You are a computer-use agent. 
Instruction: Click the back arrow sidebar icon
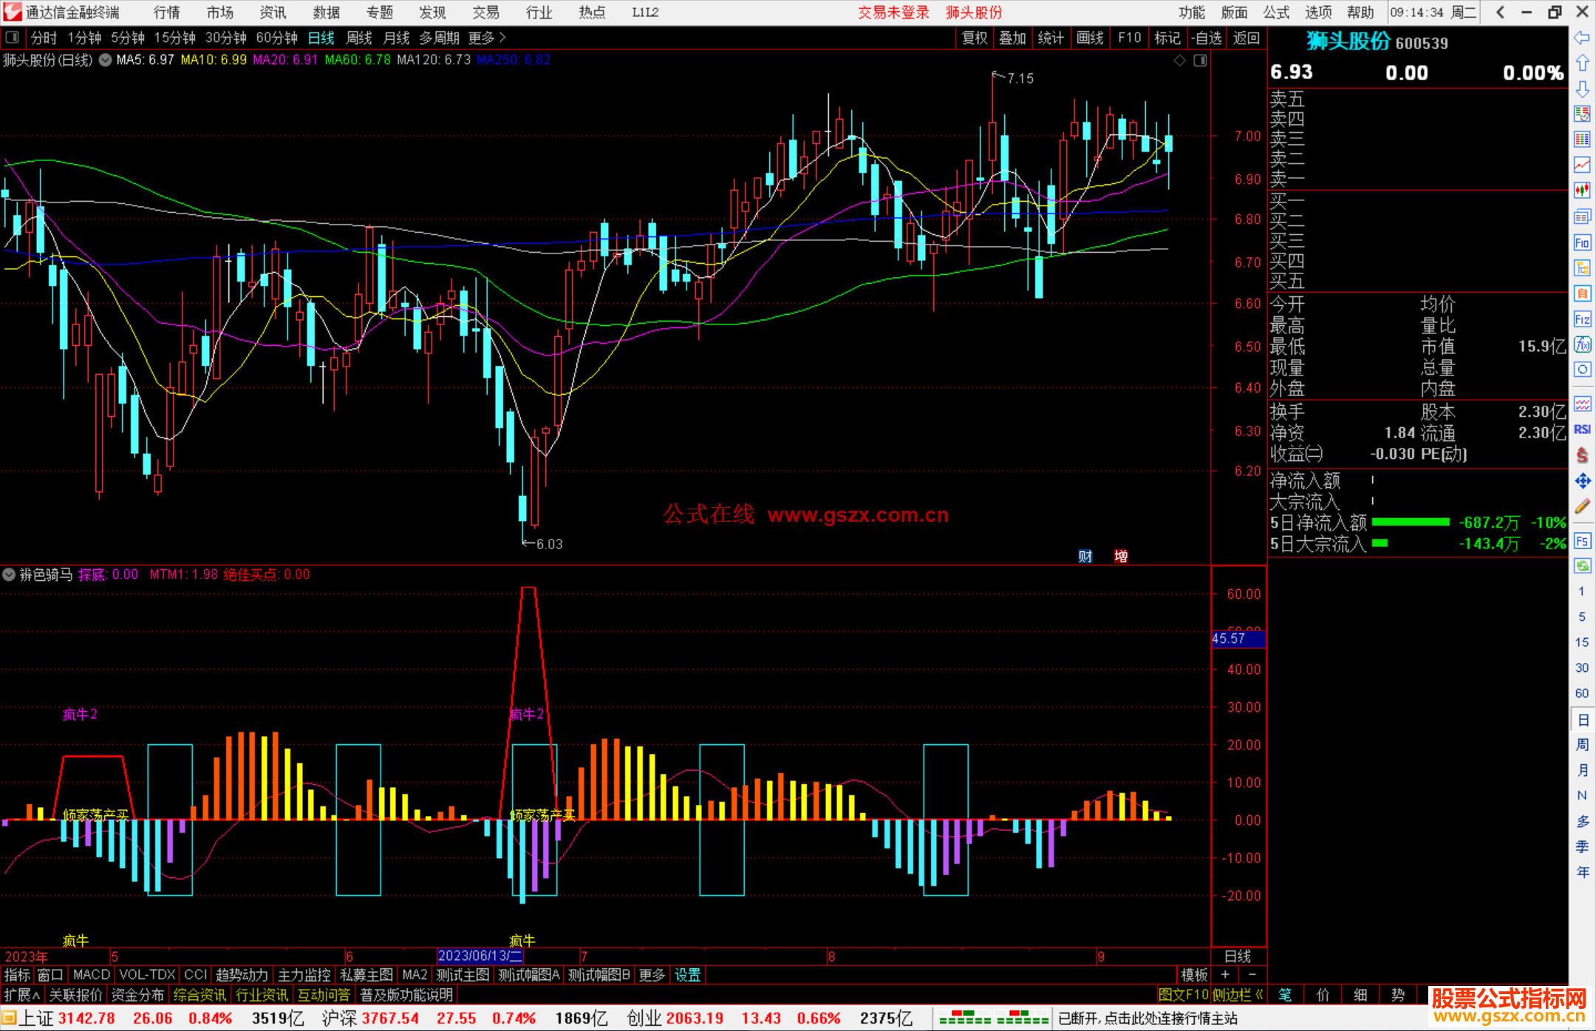point(1582,38)
